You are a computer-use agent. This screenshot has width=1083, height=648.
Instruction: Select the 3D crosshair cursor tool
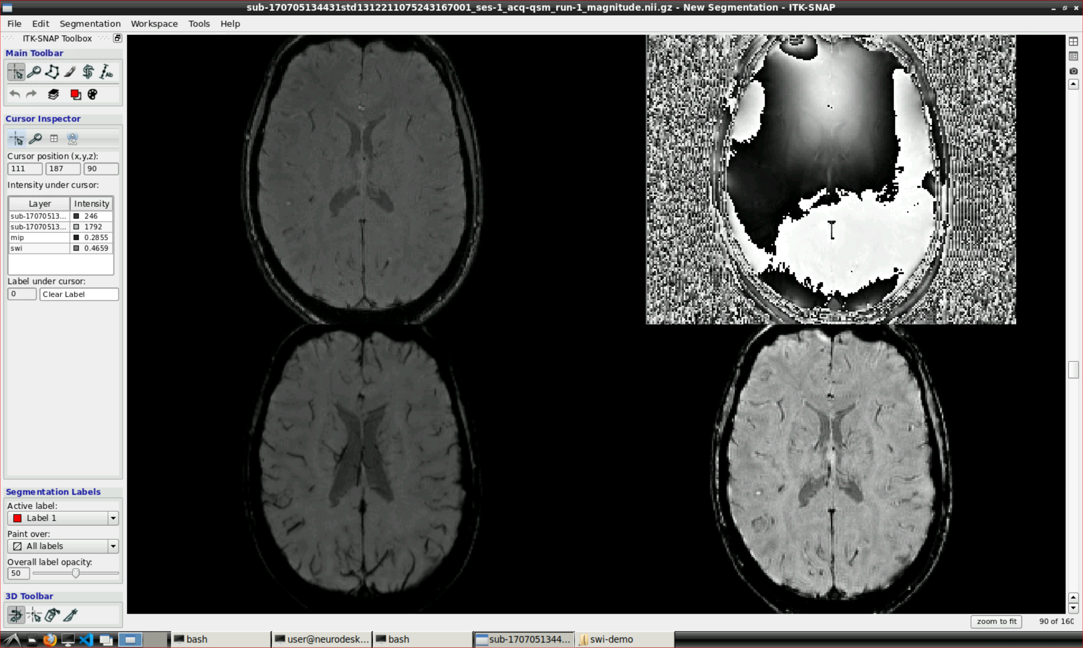(34, 615)
